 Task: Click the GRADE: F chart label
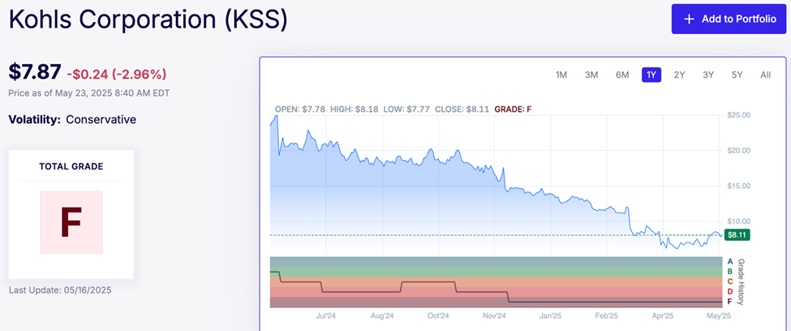(513, 109)
